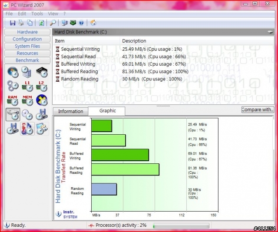Click the Benchmark sidebar button
Screen dimensions: 278x232
pos(27,60)
